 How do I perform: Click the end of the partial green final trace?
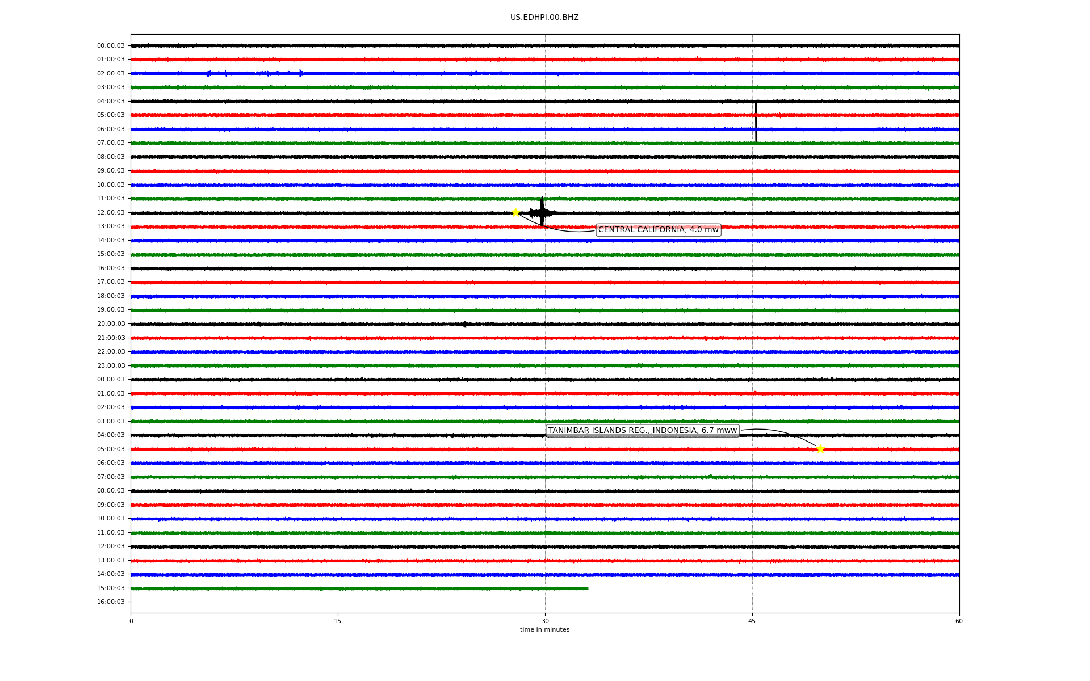tap(587, 588)
